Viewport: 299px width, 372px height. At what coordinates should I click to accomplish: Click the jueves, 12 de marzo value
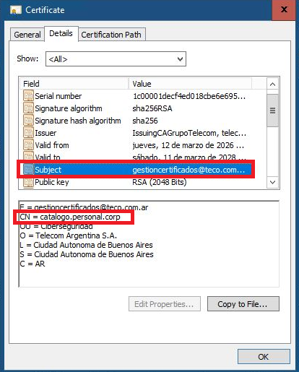(x=188, y=145)
